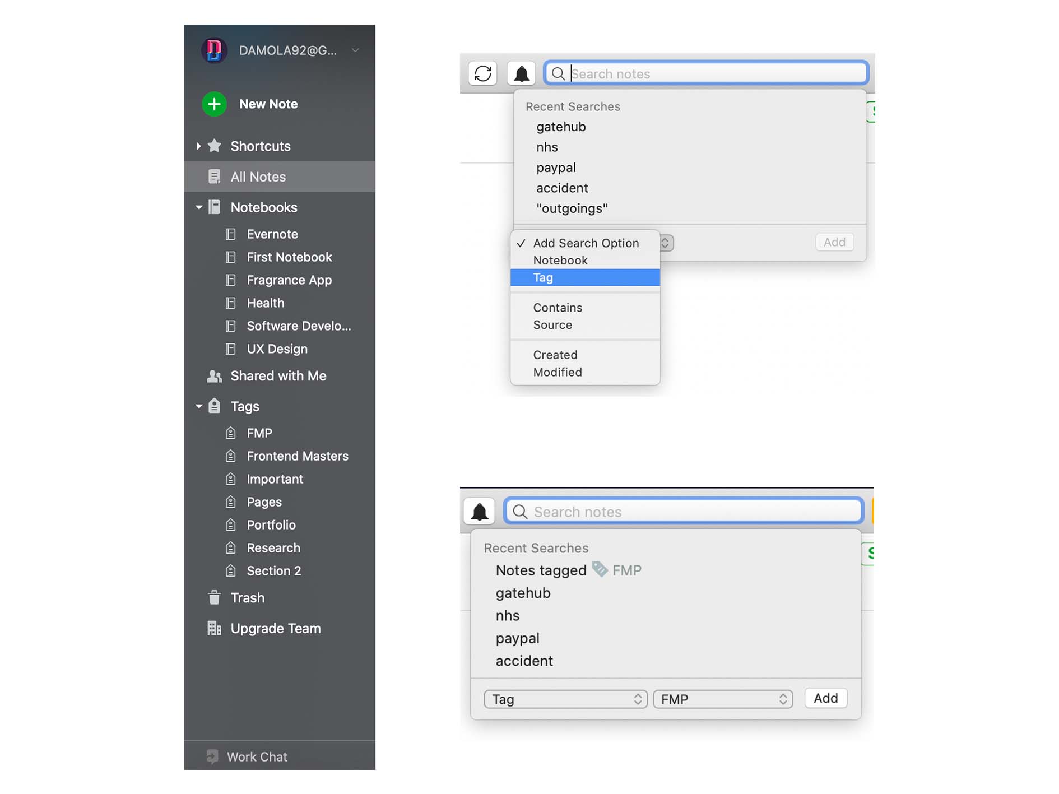Click the Section 2 tag icon
Image resolution: width=1059 pixels, height=794 pixels.
pyautogui.click(x=230, y=571)
